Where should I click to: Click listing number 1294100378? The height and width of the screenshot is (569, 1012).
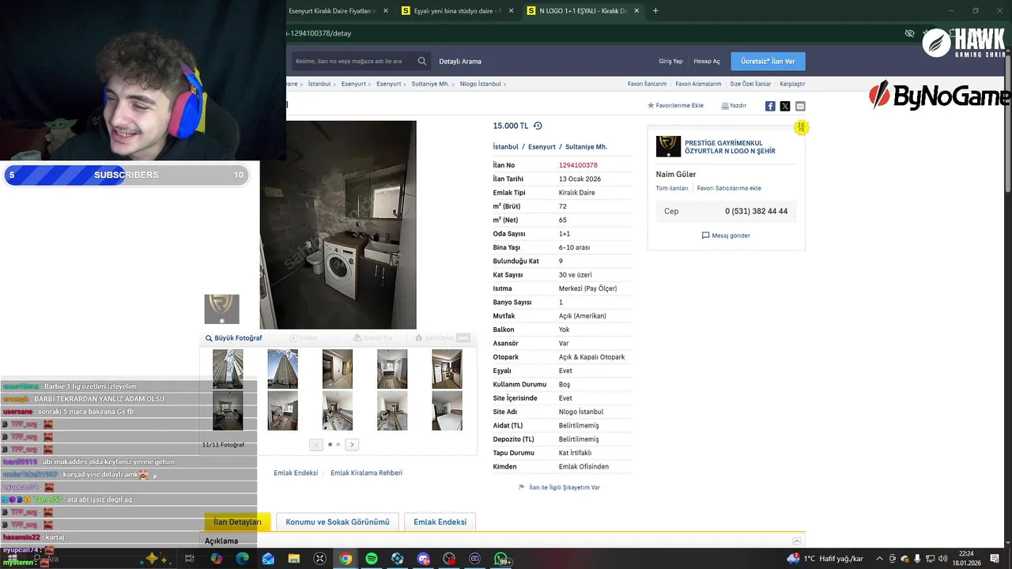[x=578, y=165]
